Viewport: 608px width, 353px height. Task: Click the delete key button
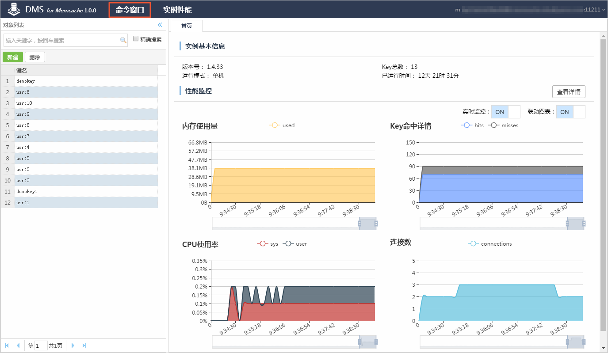[x=34, y=57]
